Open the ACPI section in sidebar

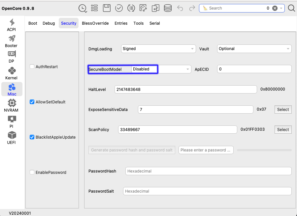pos(12,25)
